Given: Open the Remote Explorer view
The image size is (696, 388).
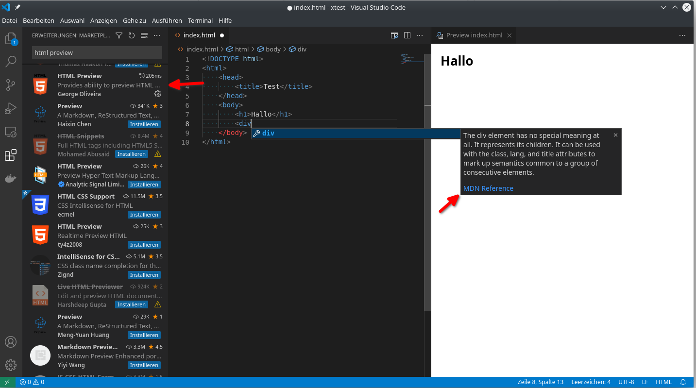Looking at the screenshot, I should pyautogui.click(x=11, y=132).
